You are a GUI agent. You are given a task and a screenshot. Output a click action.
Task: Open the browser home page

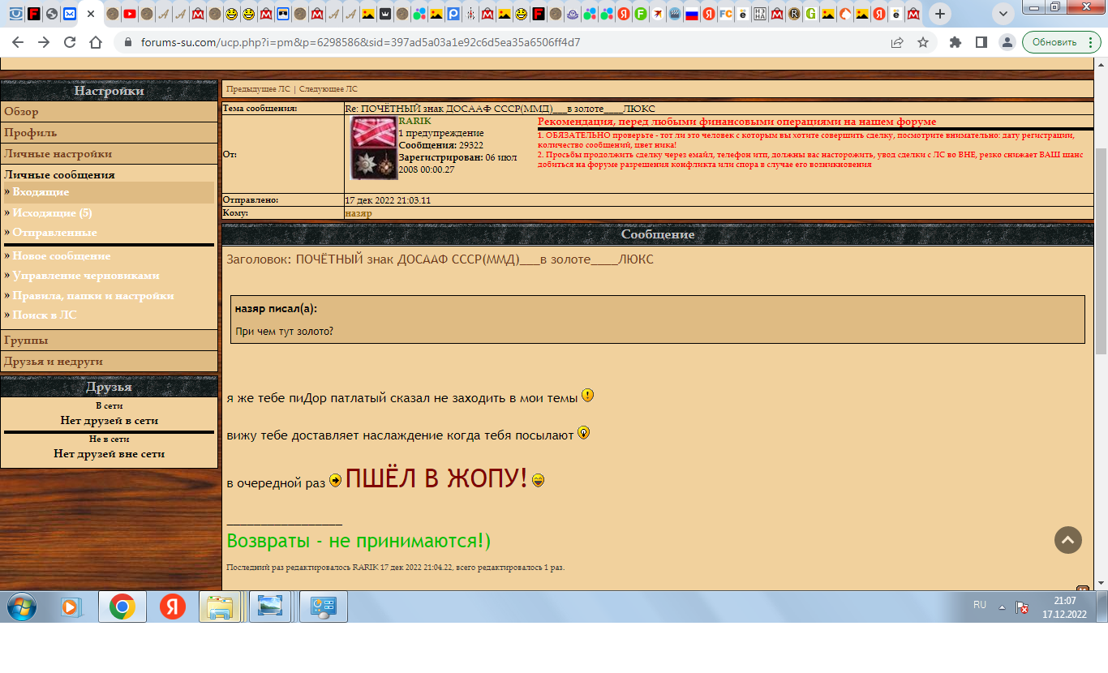(96, 42)
